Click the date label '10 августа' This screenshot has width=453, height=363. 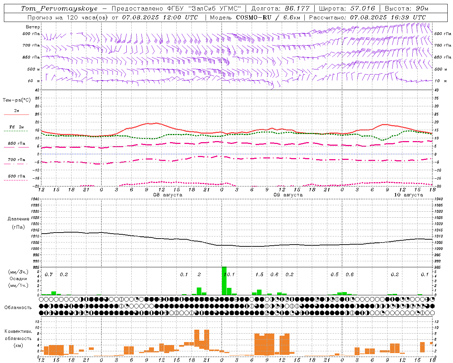click(408, 195)
